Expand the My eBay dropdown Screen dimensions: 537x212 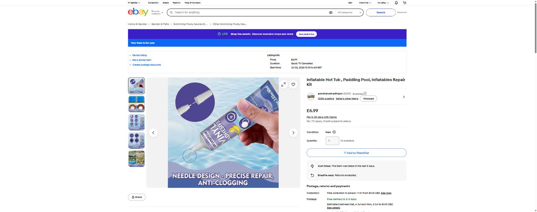[x=383, y=3]
